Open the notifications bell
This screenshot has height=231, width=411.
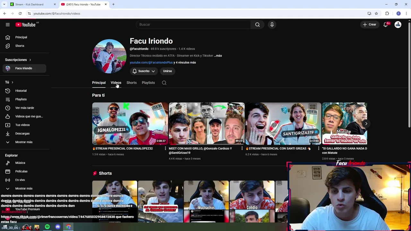click(x=386, y=25)
